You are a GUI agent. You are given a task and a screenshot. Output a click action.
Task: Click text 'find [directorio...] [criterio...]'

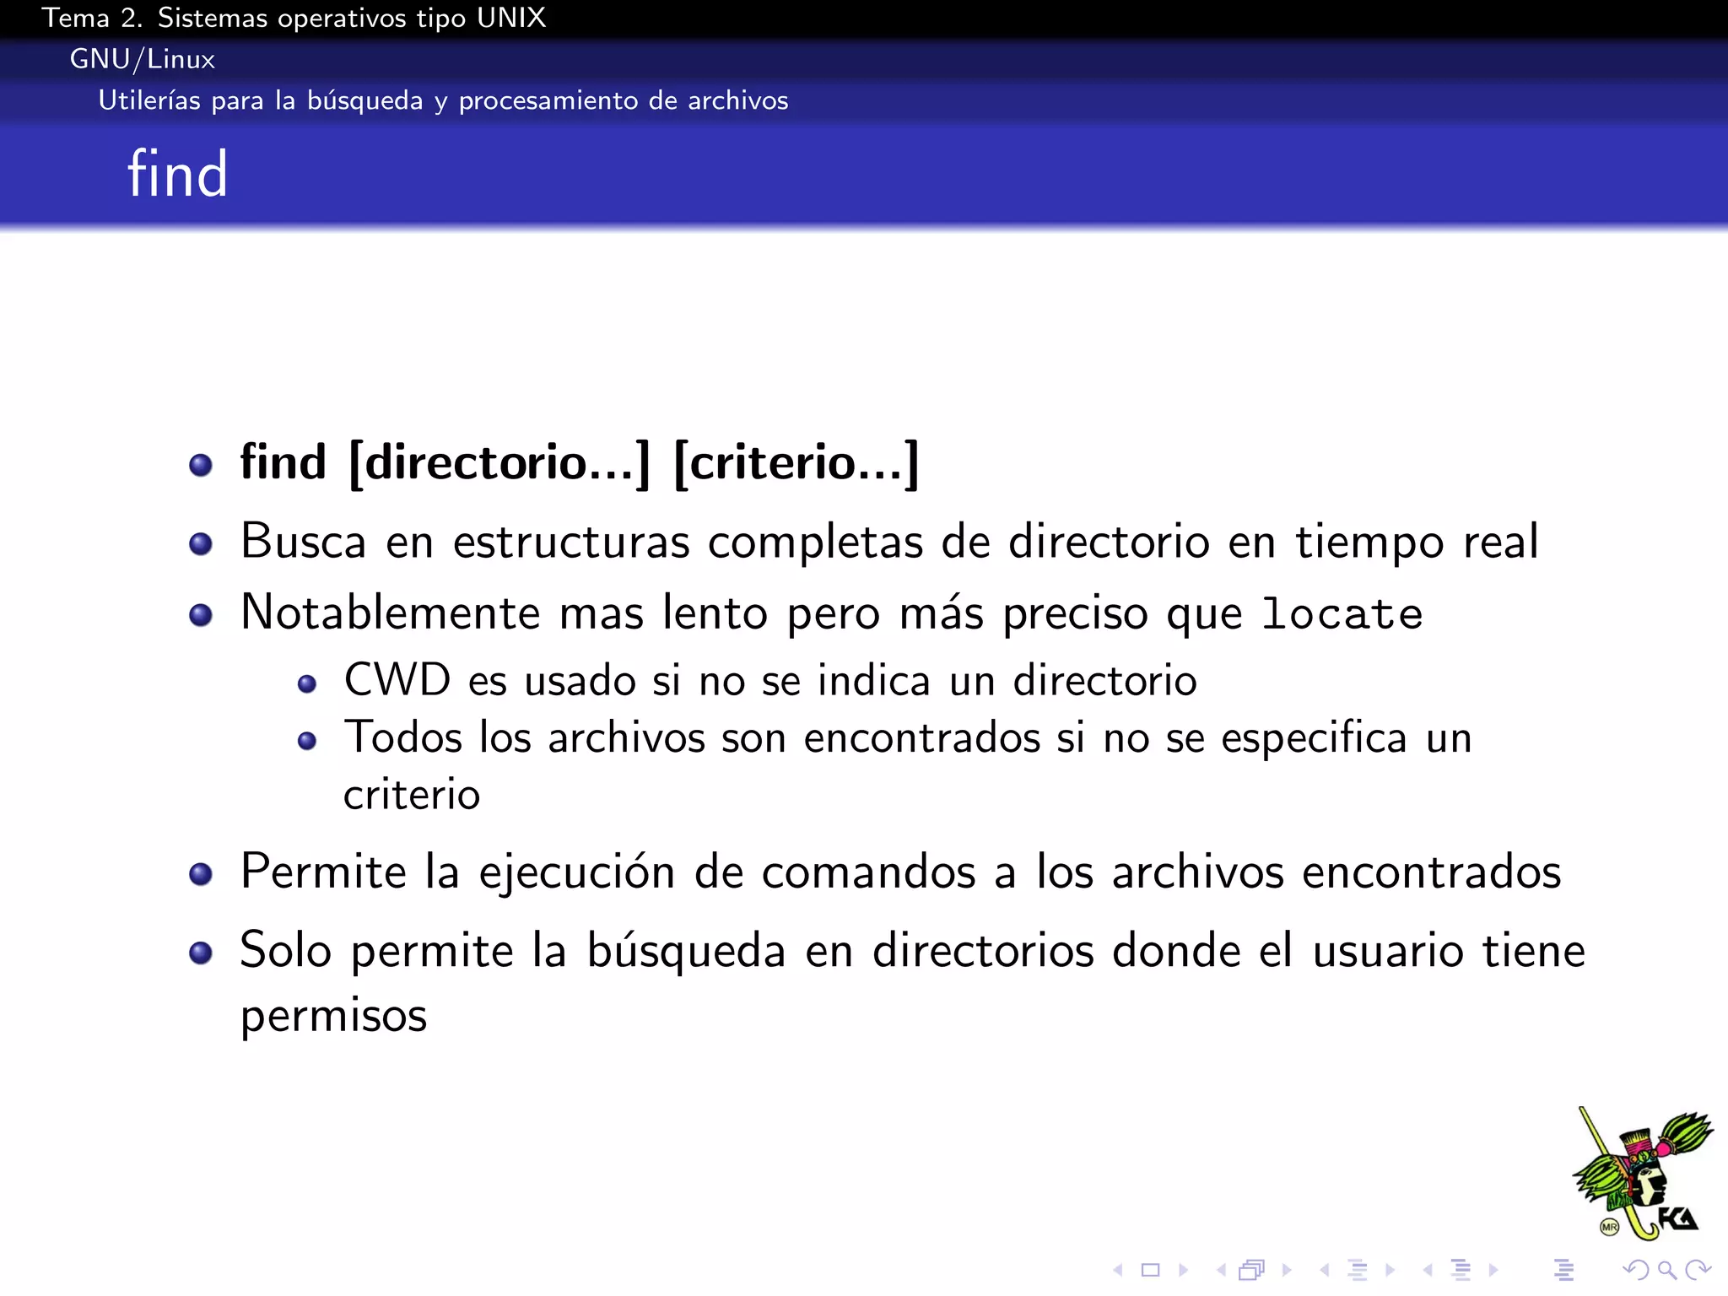click(579, 462)
